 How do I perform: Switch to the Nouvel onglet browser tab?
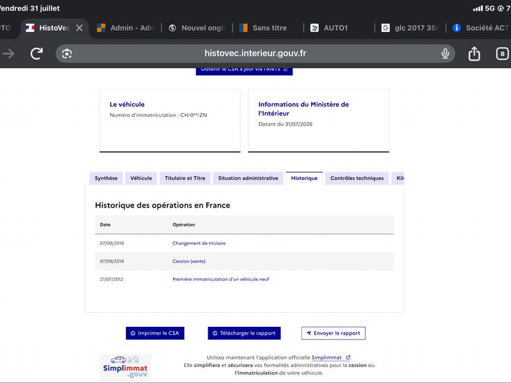point(197,28)
